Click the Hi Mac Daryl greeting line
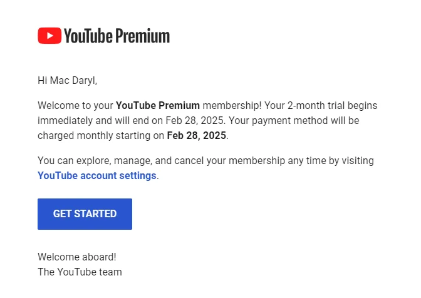This screenshot has height=298, width=421. click(x=68, y=81)
